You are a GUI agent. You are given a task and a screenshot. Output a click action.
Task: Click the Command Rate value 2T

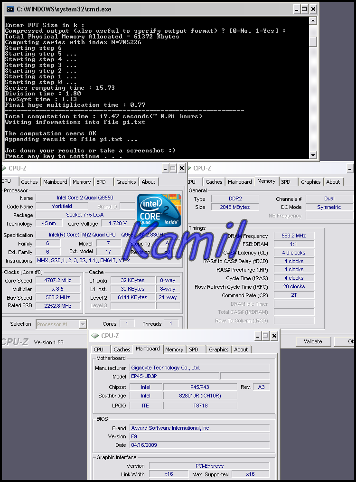tap(294, 295)
